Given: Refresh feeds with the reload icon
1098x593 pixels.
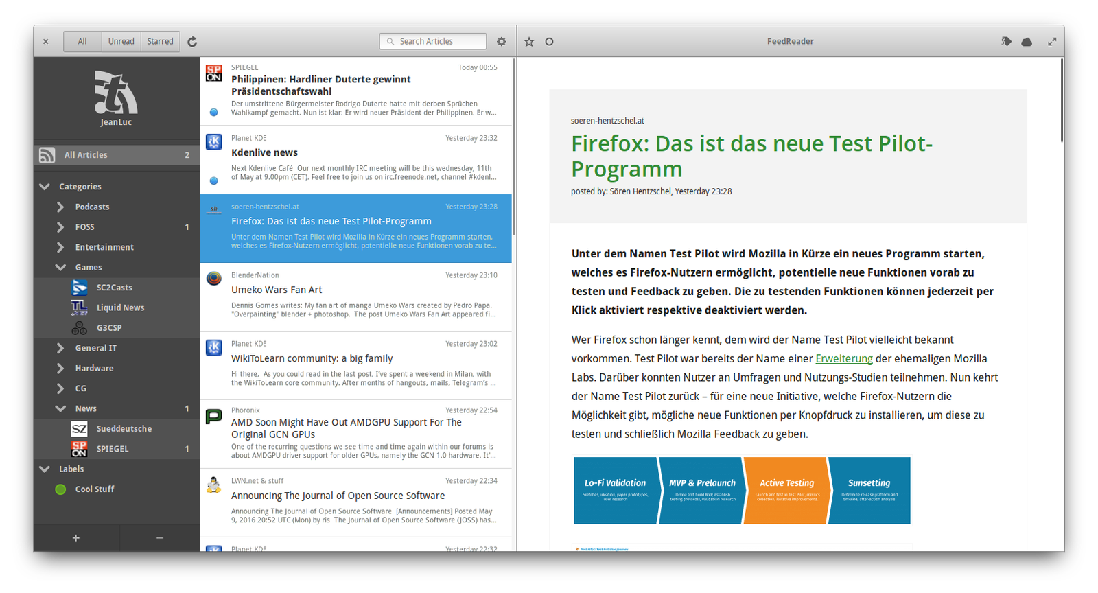Looking at the screenshot, I should [193, 42].
